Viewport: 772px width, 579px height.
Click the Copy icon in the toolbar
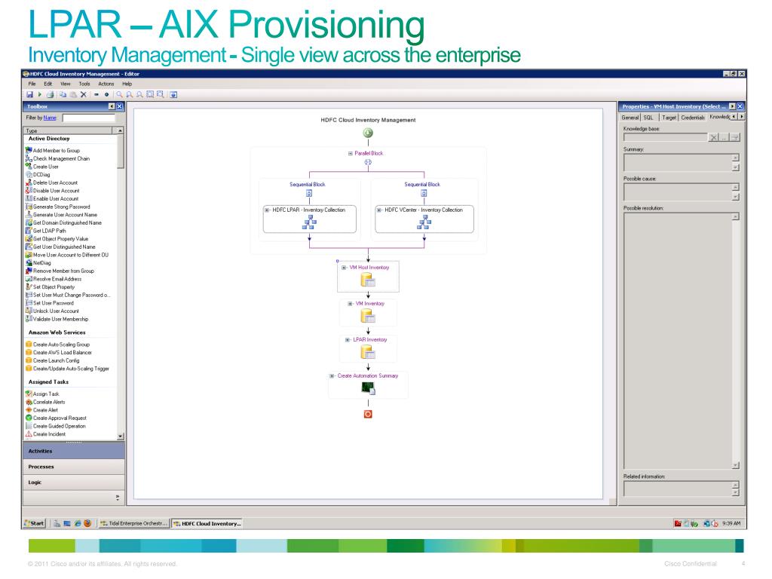tap(63, 94)
